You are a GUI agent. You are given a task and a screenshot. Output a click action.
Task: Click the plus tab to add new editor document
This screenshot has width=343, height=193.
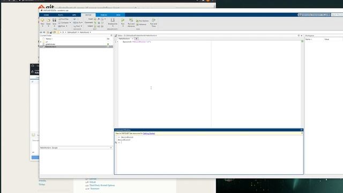pos(136,39)
